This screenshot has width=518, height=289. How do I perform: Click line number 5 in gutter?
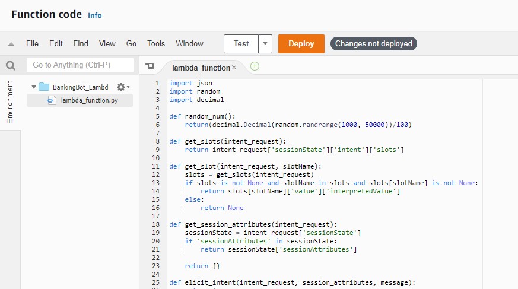coord(158,116)
